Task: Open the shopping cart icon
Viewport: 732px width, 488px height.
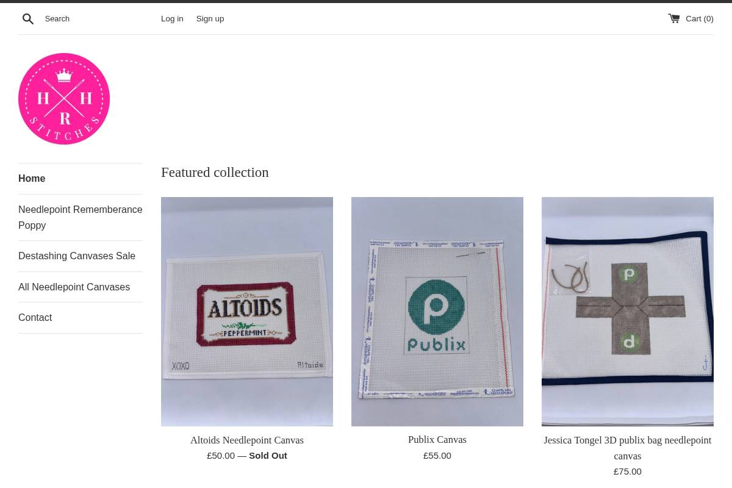Action: point(674,18)
